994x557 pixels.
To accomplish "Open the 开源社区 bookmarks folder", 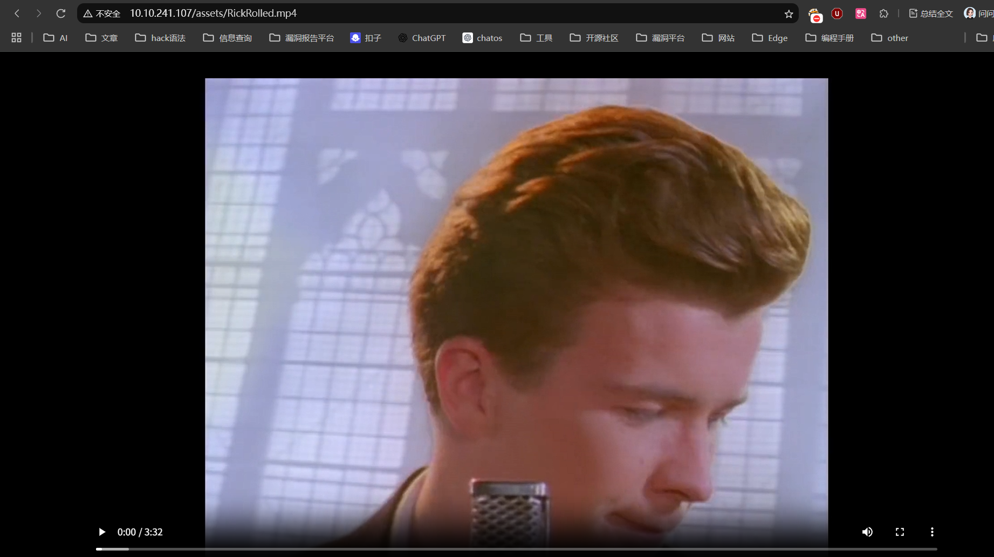I will coord(594,38).
